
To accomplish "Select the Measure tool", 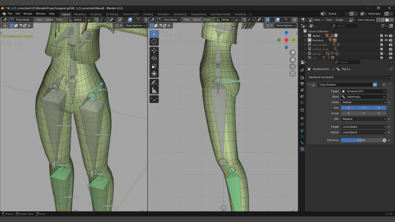I will pos(154,90).
